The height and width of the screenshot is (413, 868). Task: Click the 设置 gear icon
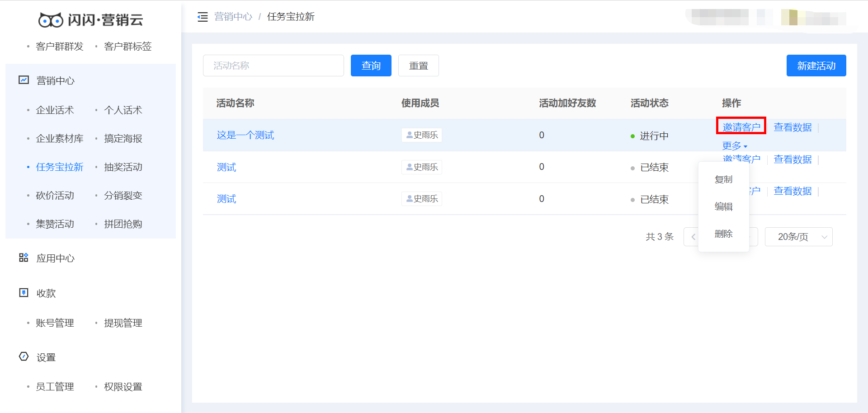[x=24, y=357]
